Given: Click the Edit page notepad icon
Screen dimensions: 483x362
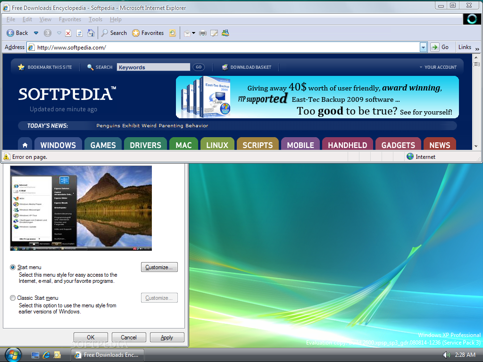Looking at the screenshot, I should tap(214, 33).
